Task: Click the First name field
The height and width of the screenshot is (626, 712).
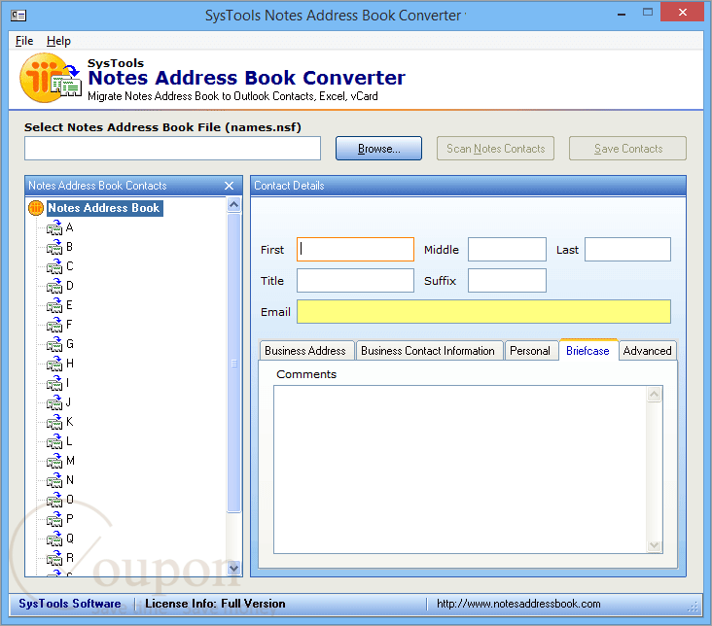Action: click(x=356, y=249)
